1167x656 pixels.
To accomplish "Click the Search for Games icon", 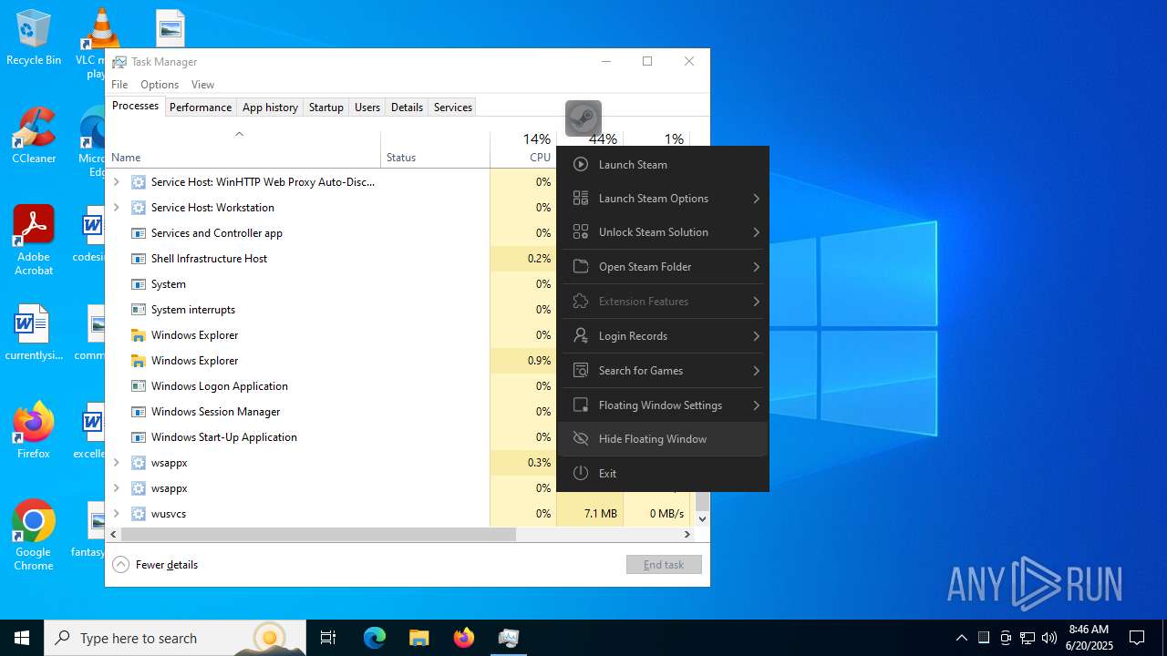I will click(x=580, y=370).
